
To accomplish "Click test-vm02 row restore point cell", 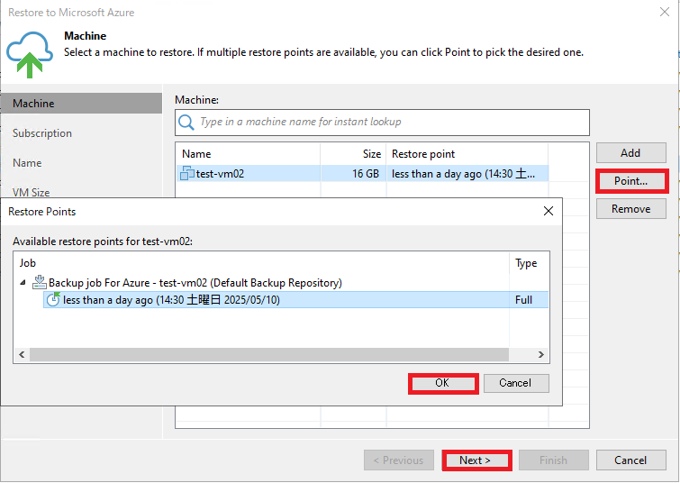I will (467, 174).
